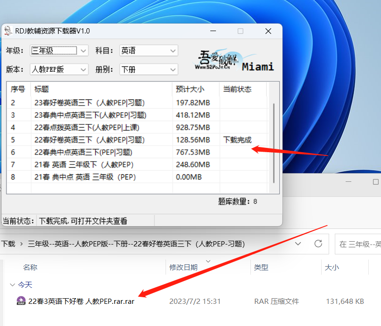
Task: Click the 序号 column header
Action: click(x=18, y=89)
